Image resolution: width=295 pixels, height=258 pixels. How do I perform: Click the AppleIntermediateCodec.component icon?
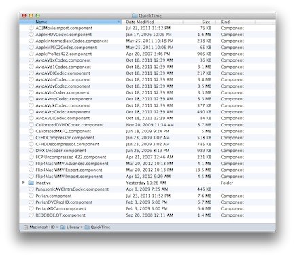click(31, 41)
